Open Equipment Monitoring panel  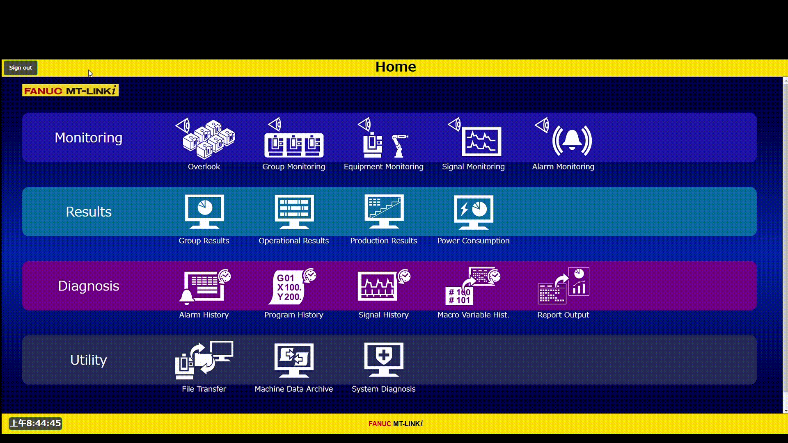tap(384, 143)
